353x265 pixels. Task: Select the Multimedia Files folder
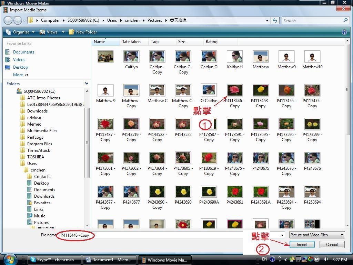[x=42, y=131]
